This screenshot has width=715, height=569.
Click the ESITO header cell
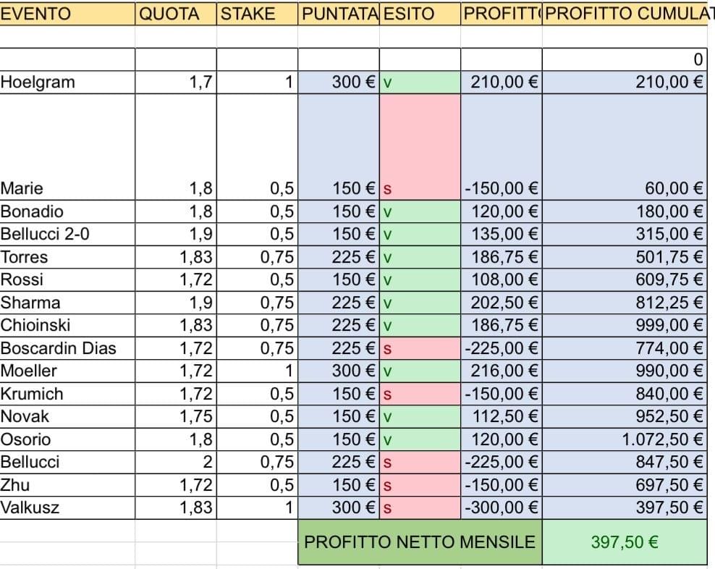tap(420, 14)
